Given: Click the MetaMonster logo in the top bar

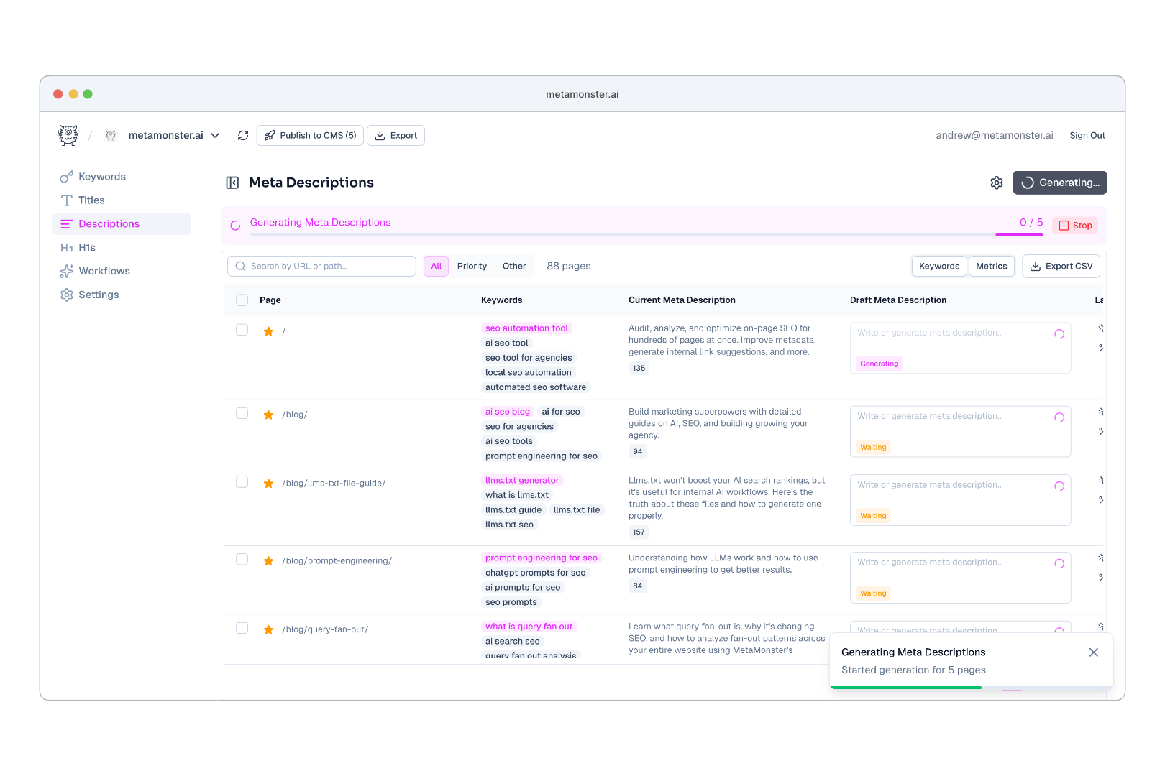Looking at the screenshot, I should click(67, 135).
